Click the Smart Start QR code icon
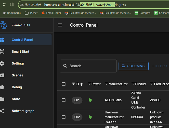The width and height of the screenshot is (169, 128). 2,51
